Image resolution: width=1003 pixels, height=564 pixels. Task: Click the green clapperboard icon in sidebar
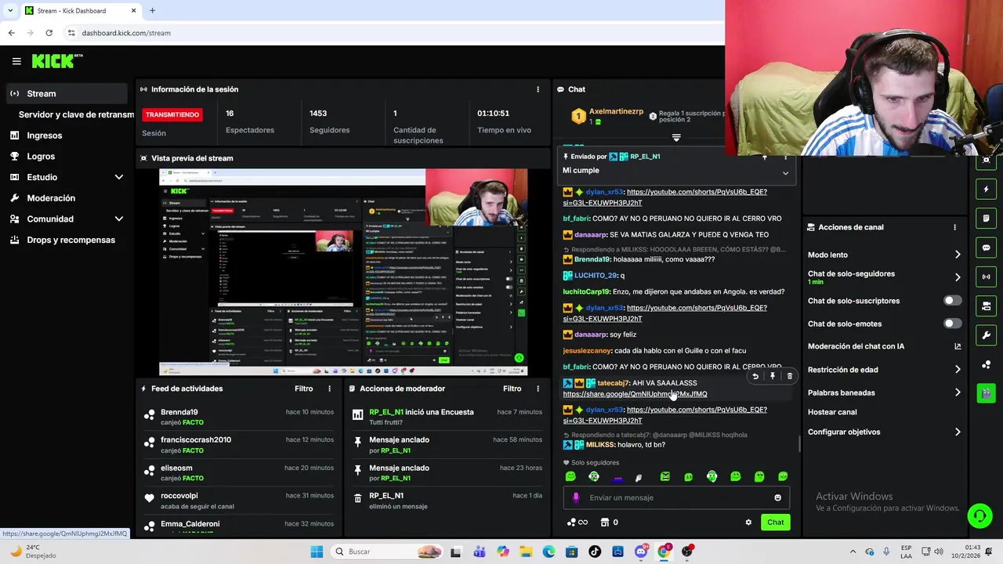click(986, 393)
